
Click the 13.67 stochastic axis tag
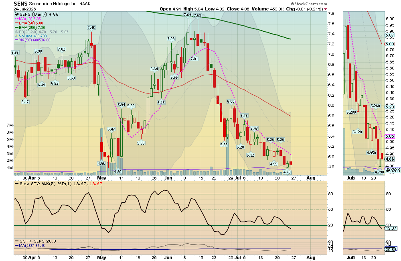coord(391,228)
